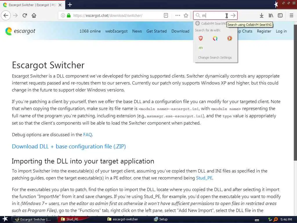The image size is (297, 223).
Task: Click the orange magnifier tray icon
Action: (276, 220)
